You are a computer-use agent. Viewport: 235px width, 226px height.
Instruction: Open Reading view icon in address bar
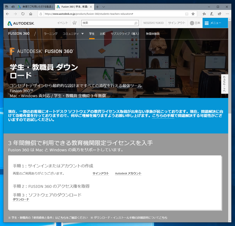186,14
